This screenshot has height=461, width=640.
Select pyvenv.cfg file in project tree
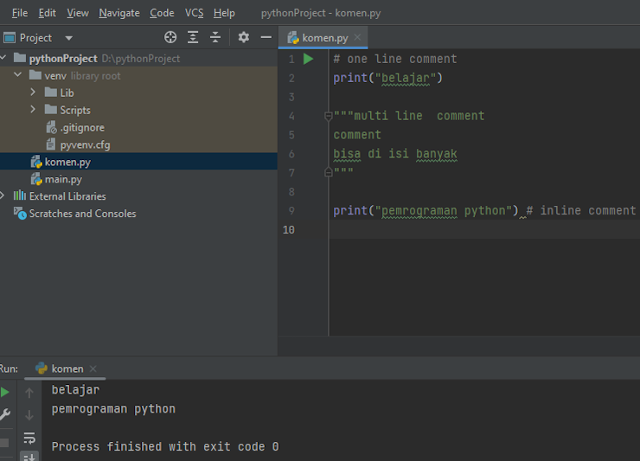[x=85, y=145]
